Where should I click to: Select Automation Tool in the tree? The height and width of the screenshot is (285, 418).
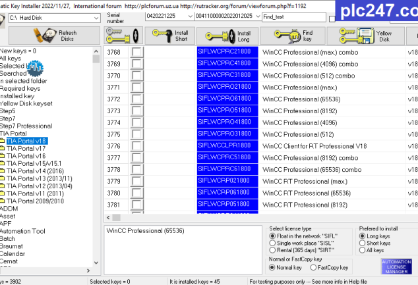[x=22, y=231]
